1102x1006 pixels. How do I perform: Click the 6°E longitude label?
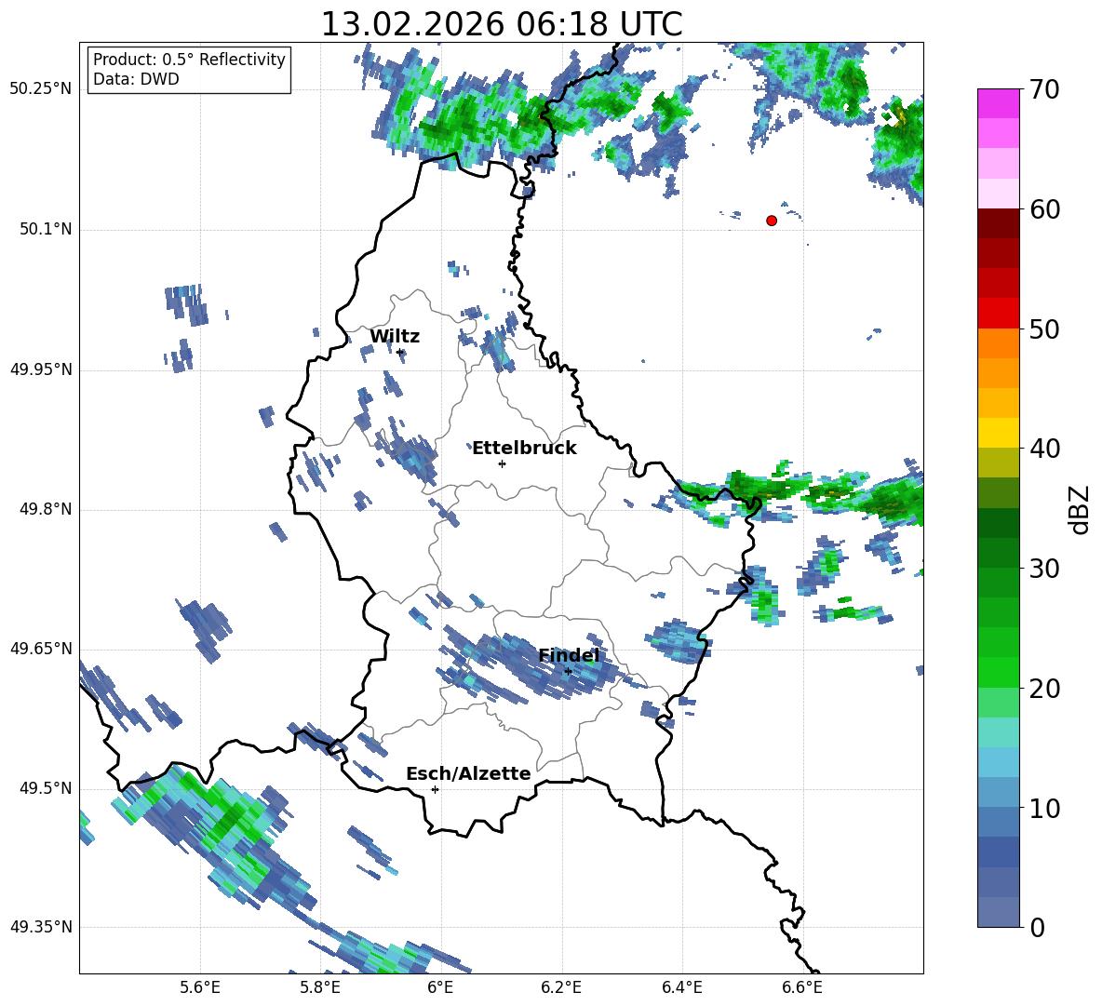coord(440,987)
